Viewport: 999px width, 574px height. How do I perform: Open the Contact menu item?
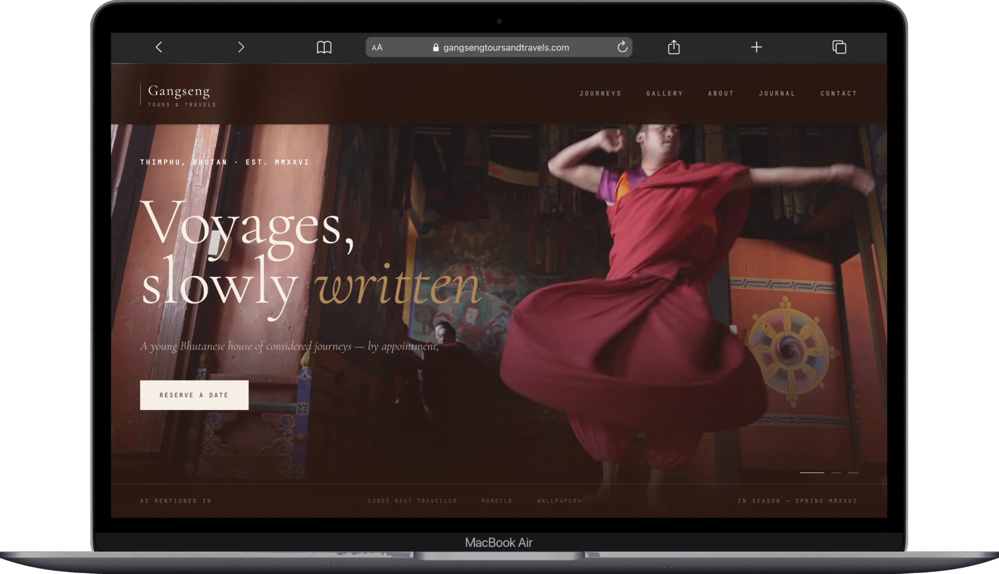pyautogui.click(x=839, y=93)
